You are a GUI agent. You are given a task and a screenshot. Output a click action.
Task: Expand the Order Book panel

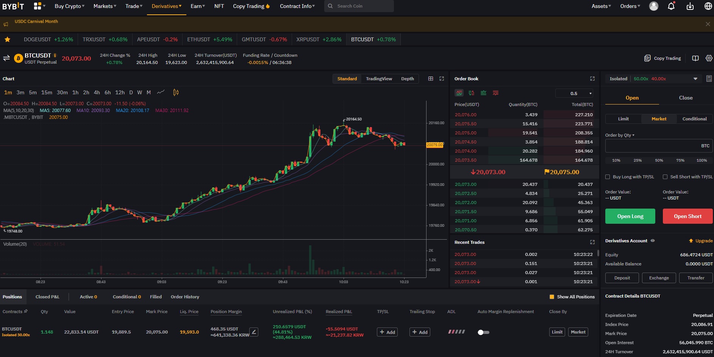[x=592, y=79]
